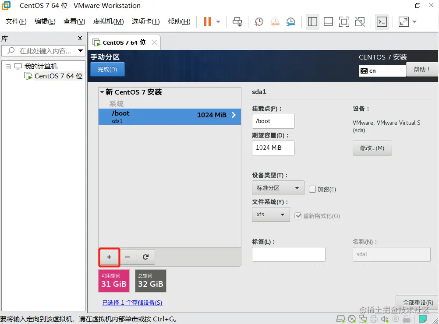
Task: Click the printer device status icon
Action: [x=374, y=319]
